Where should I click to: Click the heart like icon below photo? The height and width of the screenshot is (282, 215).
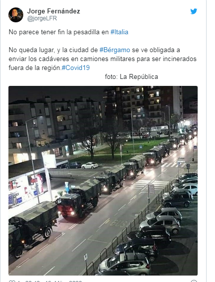click(x=12, y=281)
